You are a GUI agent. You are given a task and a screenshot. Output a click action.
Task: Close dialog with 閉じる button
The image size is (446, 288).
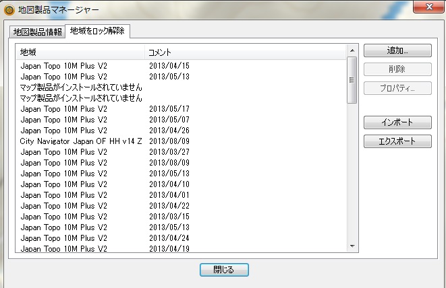pos(224,270)
